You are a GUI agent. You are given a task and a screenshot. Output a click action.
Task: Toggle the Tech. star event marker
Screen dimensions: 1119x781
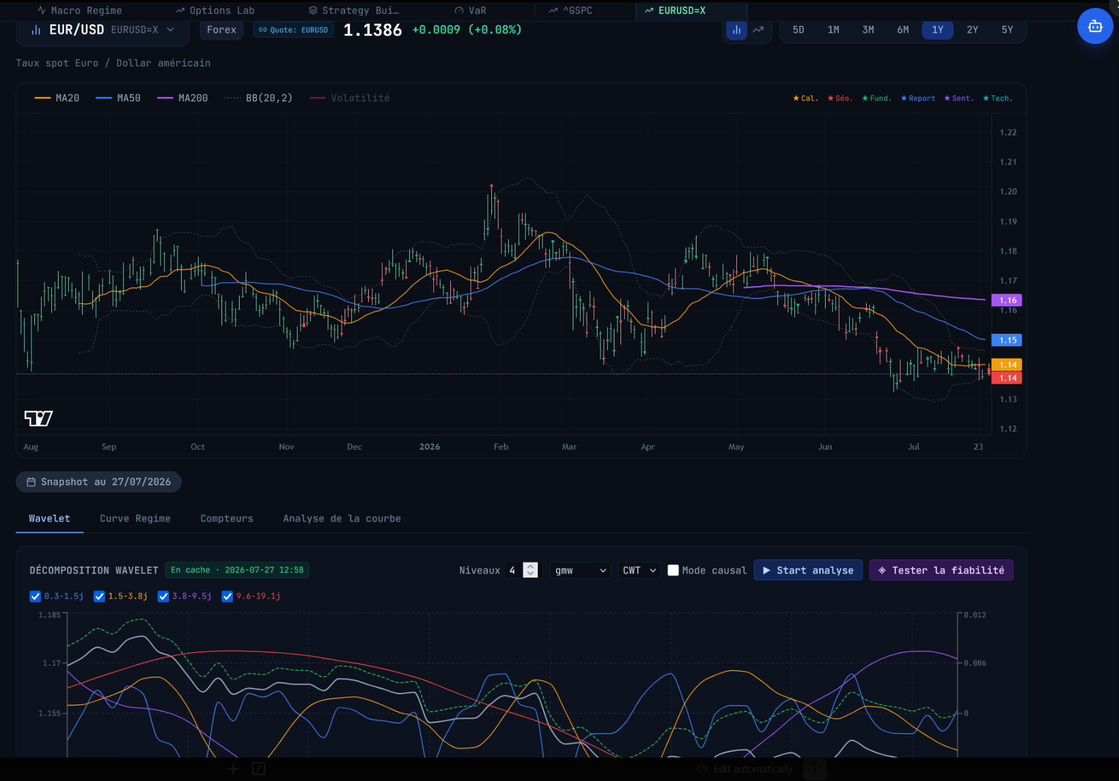pos(998,98)
